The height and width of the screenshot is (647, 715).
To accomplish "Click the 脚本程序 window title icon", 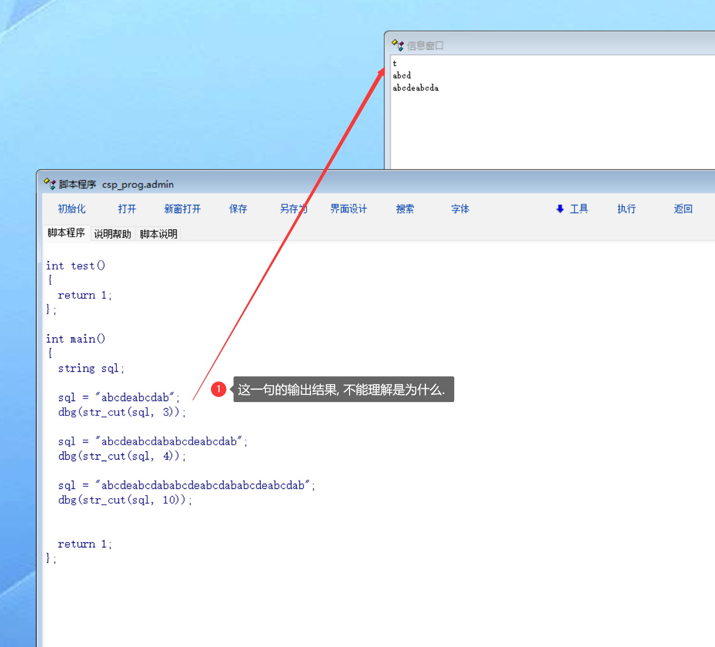I will click(50, 184).
